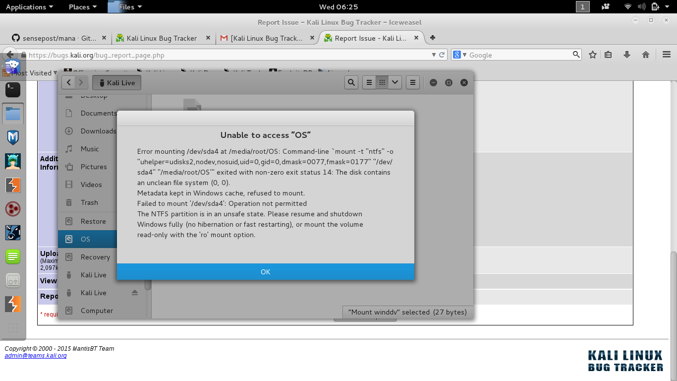The image size is (677, 381).
Task: Launch the blue bull icon in dock
Action: [x=13, y=233]
